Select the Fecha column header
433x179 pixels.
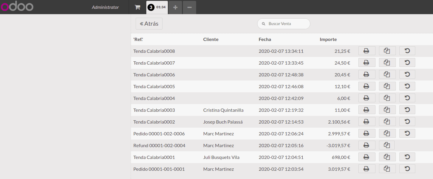tap(265, 39)
